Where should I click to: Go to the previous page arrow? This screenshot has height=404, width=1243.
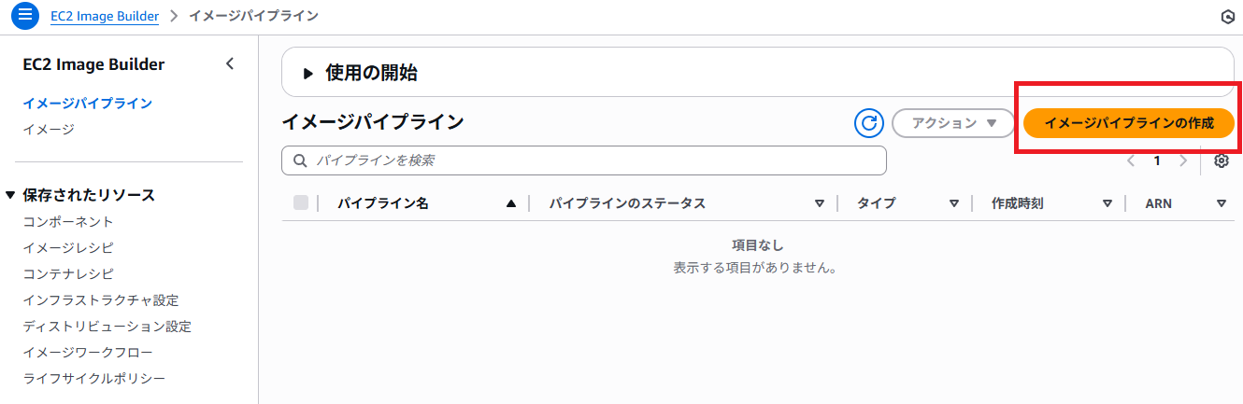1131,160
